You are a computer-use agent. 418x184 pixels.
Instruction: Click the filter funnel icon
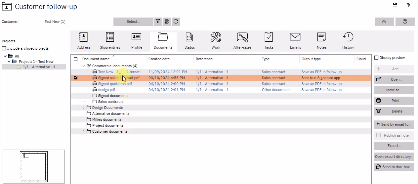coord(158,22)
